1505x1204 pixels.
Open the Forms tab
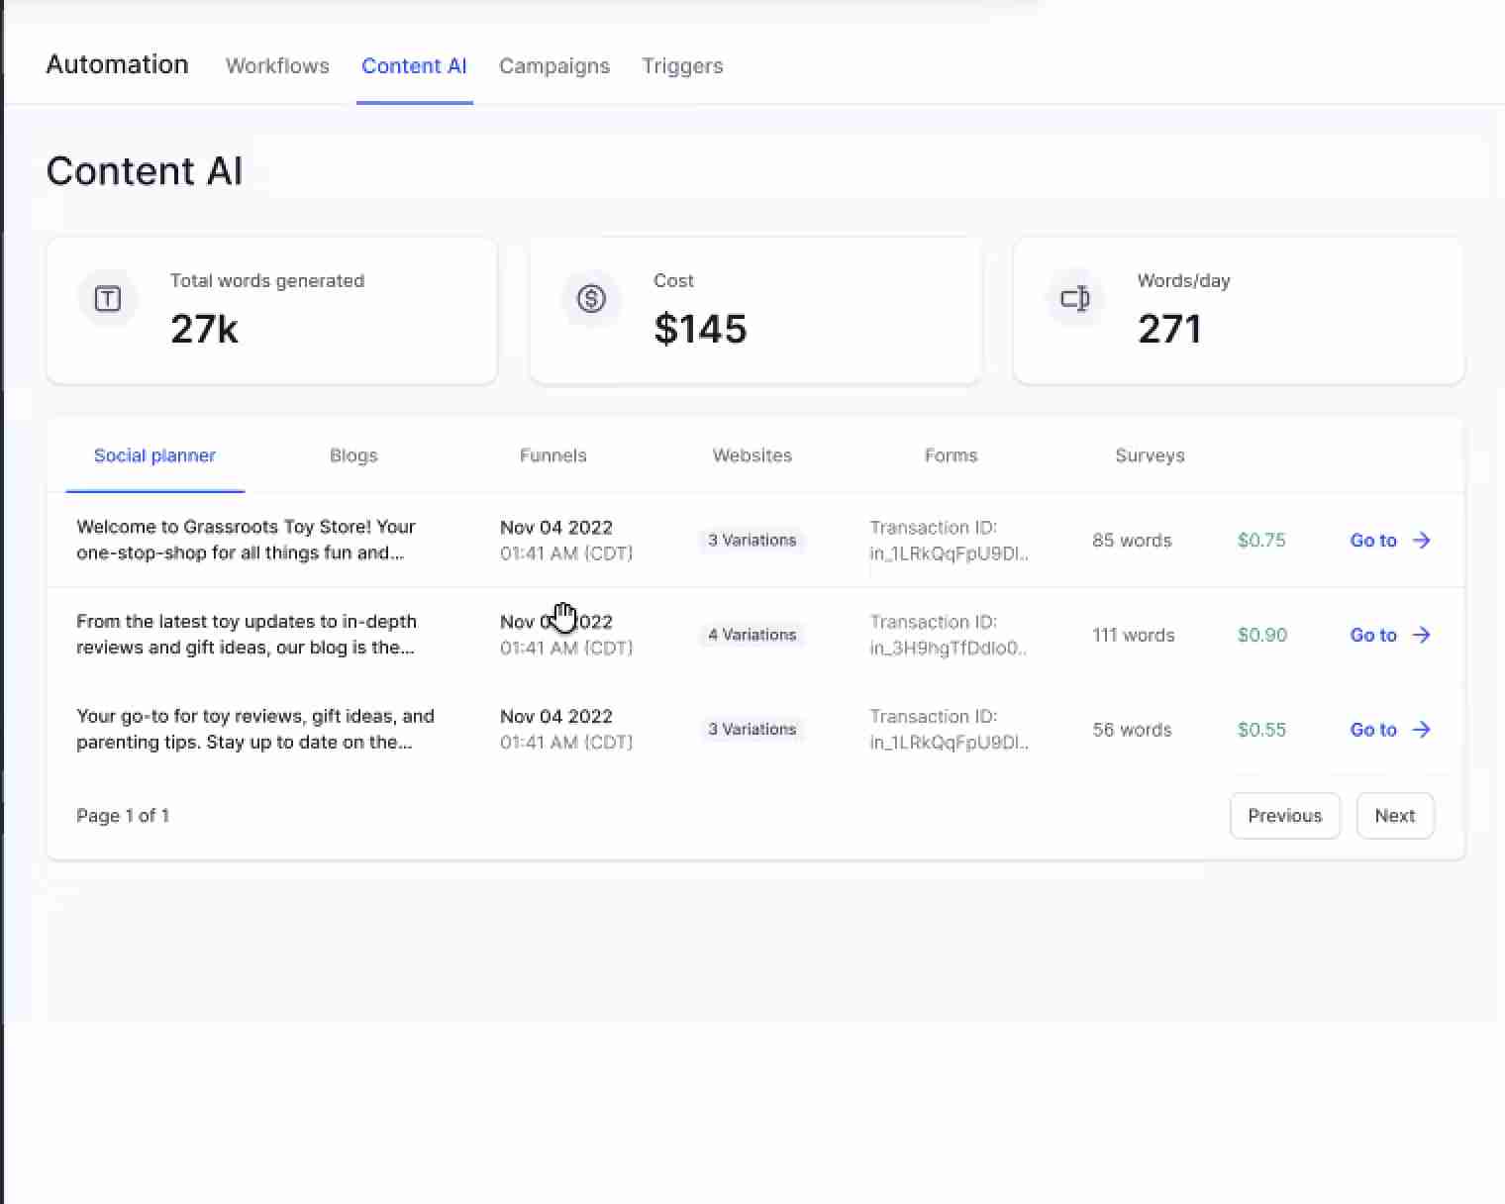[x=952, y=455]
